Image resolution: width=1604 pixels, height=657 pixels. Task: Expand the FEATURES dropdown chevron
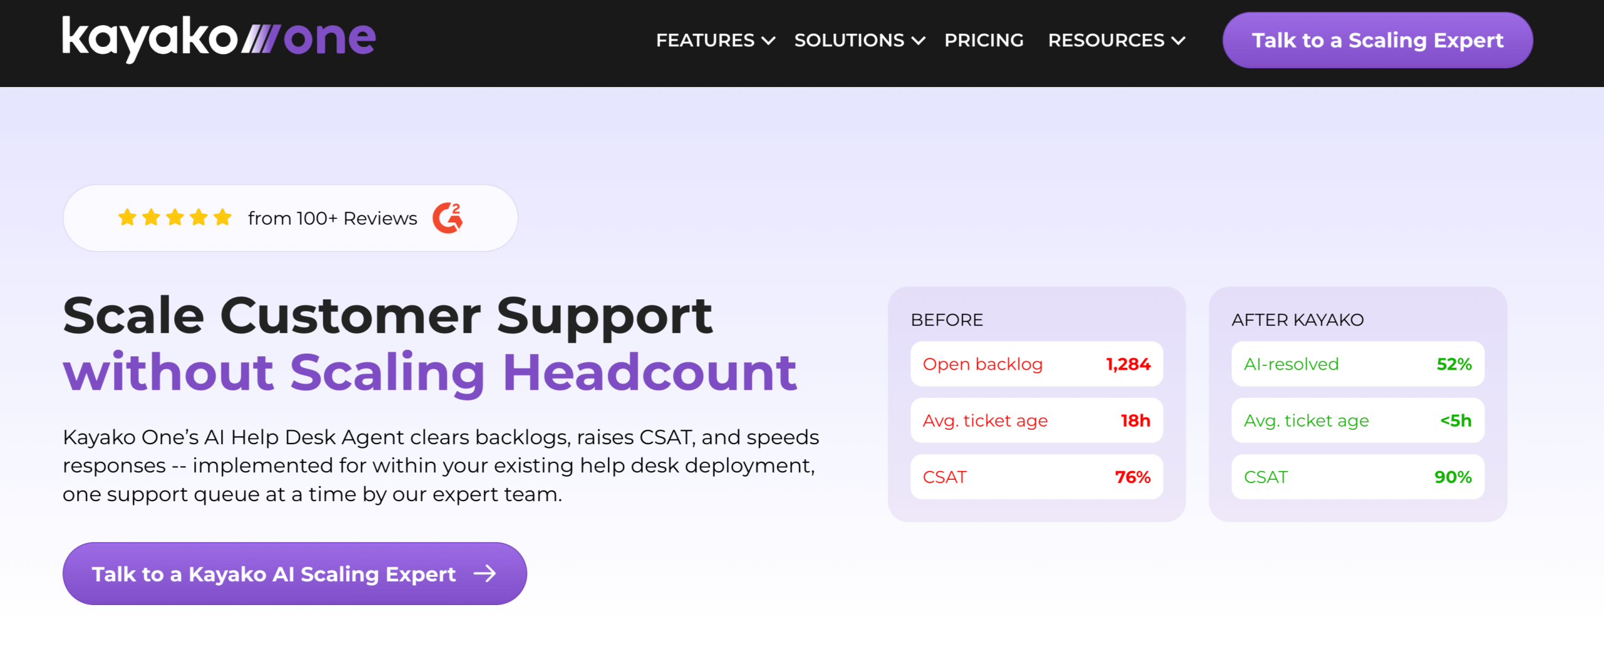pyautogui.click(x=768, y=41)
